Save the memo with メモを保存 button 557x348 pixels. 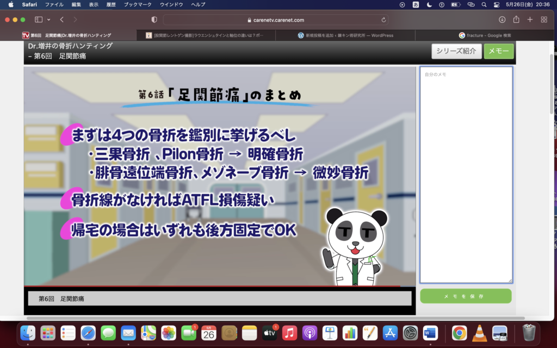pyautogui.click(x=466, y=296)
